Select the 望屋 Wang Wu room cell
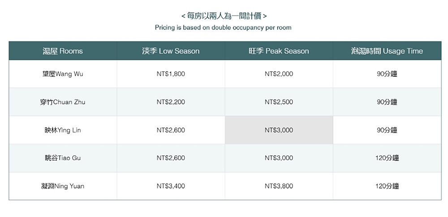This screenshot has height=217, width=448. point(63,74)
